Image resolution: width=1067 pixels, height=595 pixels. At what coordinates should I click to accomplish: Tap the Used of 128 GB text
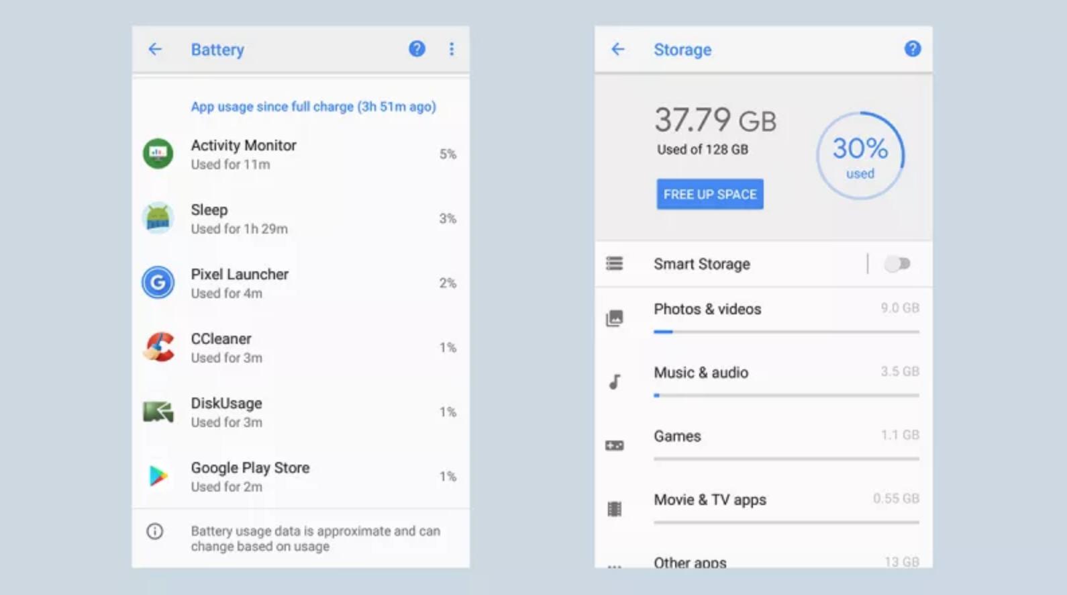[703, 150]
